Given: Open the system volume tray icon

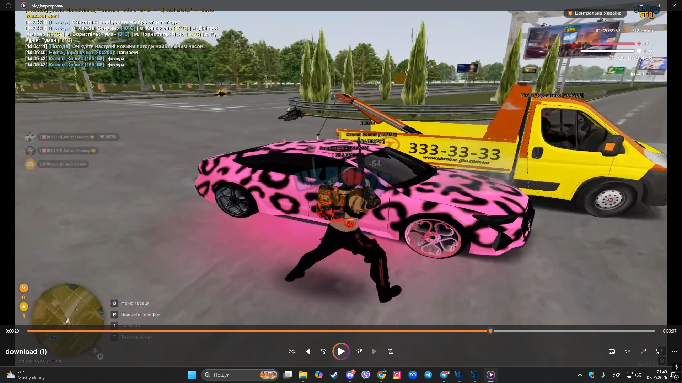Looking at the screenshot, I should (638, 375).
